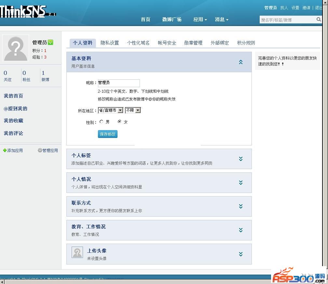
Task: Expand the 个人标签 section
Action: [x=241, y=159]
